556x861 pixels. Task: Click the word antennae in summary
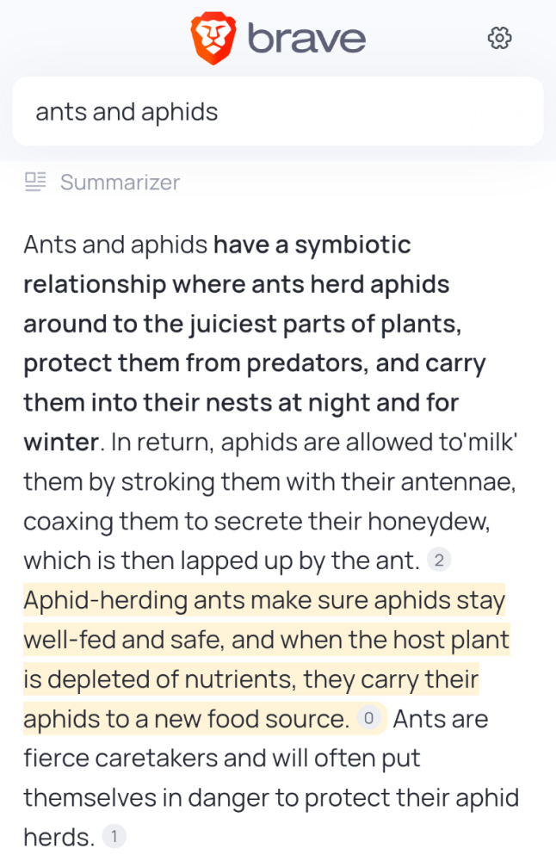458,481
